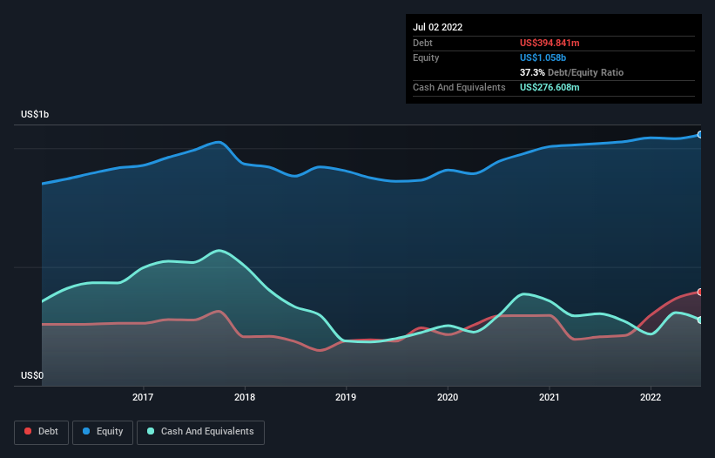Viewport: 715px width, 458px height.
Task: Select the teal Cash endpoint marker
Action: point(700,320)
